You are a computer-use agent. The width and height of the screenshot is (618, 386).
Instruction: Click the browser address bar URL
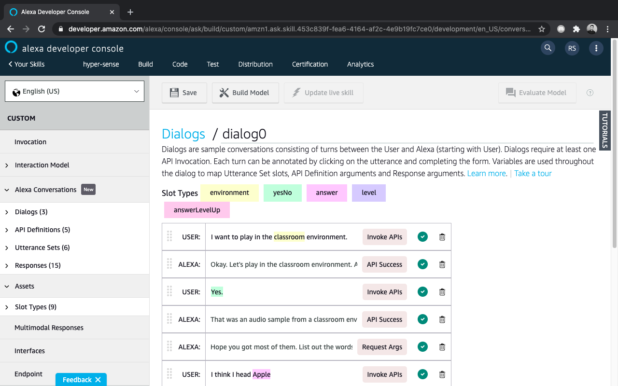[299, 29]
